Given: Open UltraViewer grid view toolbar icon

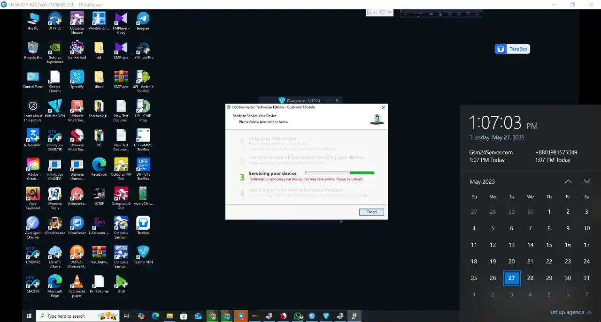Looking at the screenshot, I should coord(370,12).
